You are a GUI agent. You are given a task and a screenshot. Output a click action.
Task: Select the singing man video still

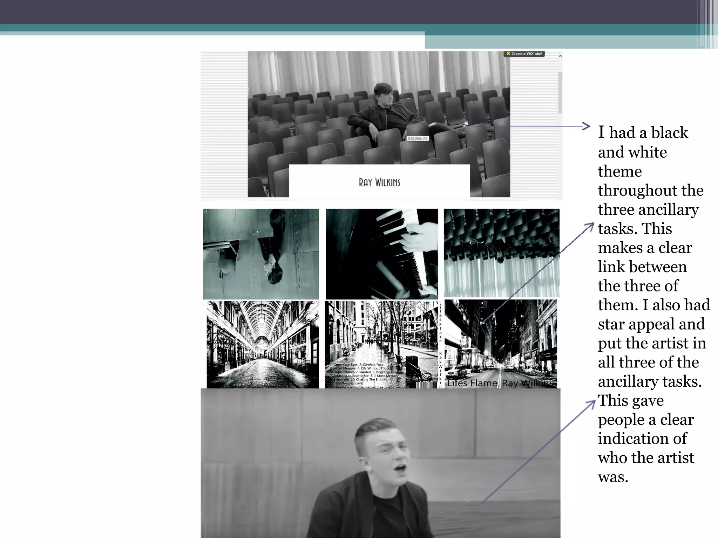click(380, 463)
